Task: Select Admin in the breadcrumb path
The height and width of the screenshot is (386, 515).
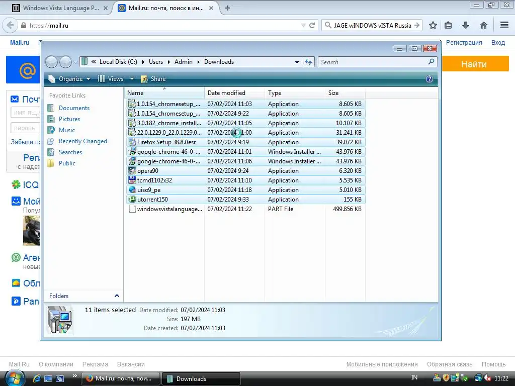Action: pos(183,62)
